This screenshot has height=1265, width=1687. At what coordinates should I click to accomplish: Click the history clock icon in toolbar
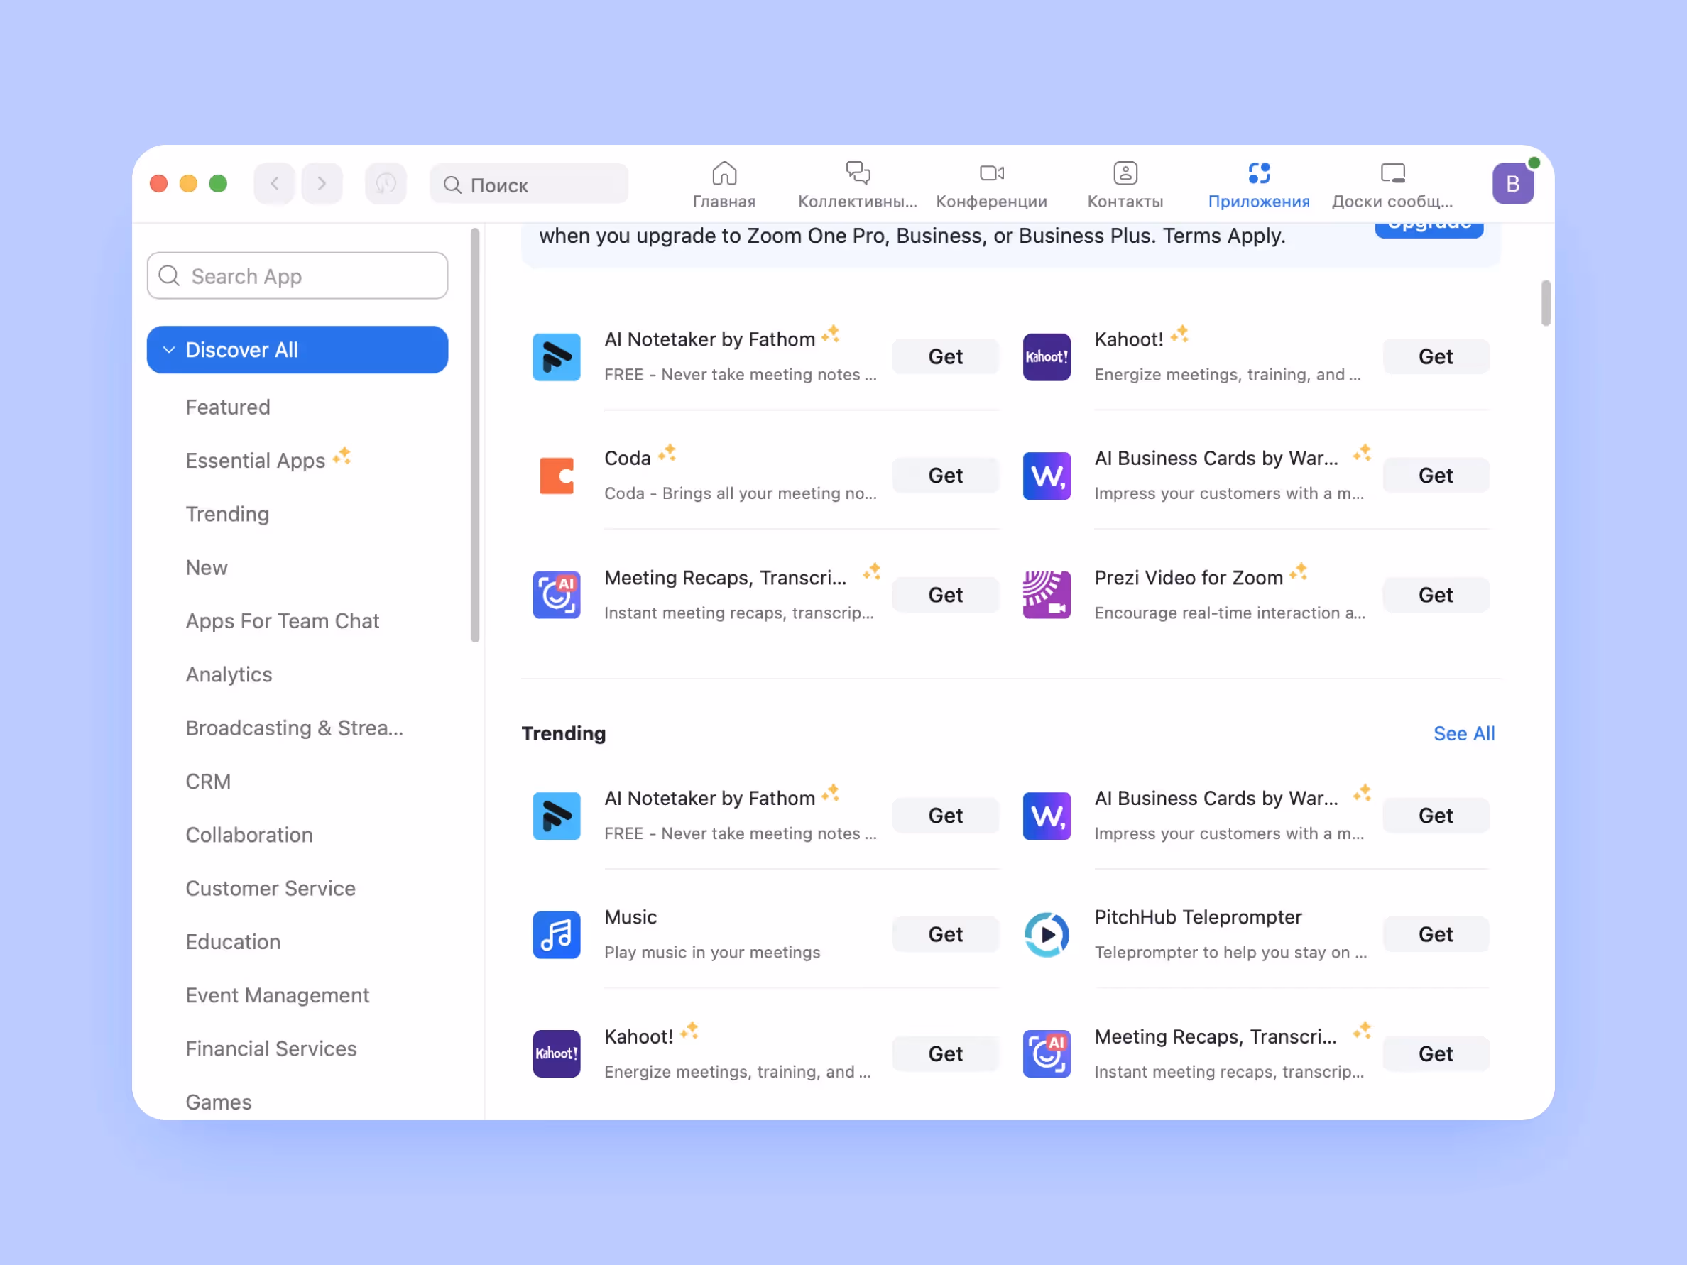click(386, 184)
